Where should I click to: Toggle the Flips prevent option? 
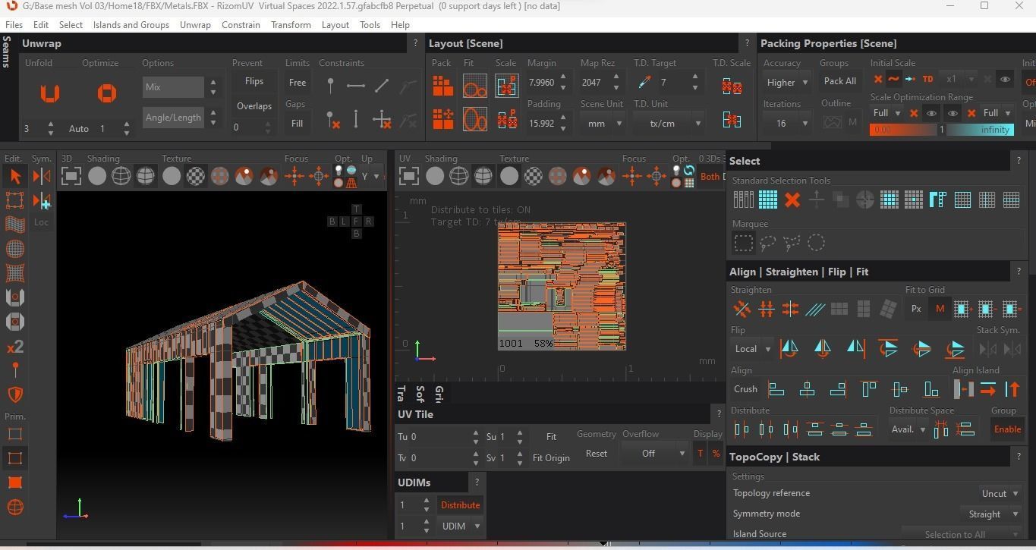pos(253,81)
